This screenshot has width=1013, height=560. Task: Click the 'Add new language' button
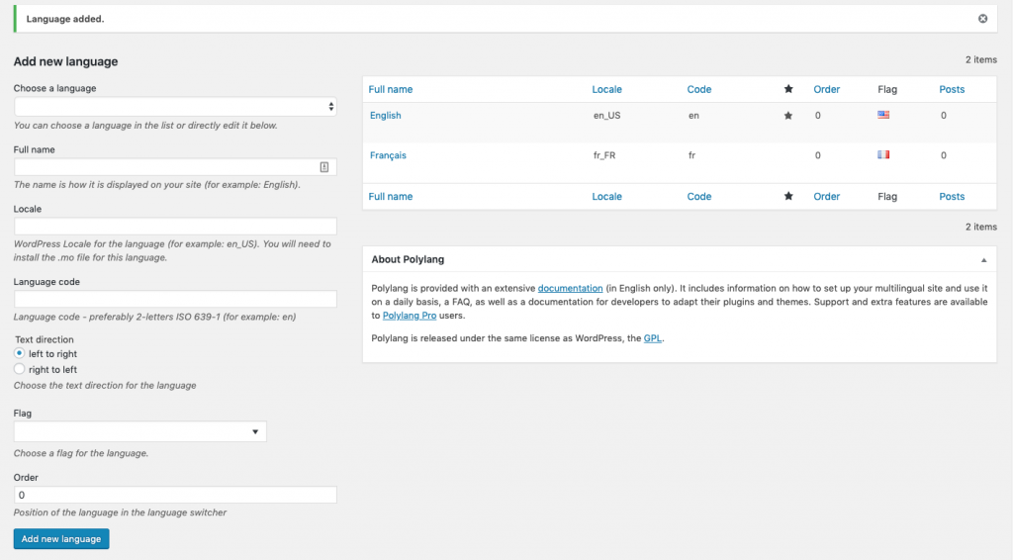click(x=61, y=538)
